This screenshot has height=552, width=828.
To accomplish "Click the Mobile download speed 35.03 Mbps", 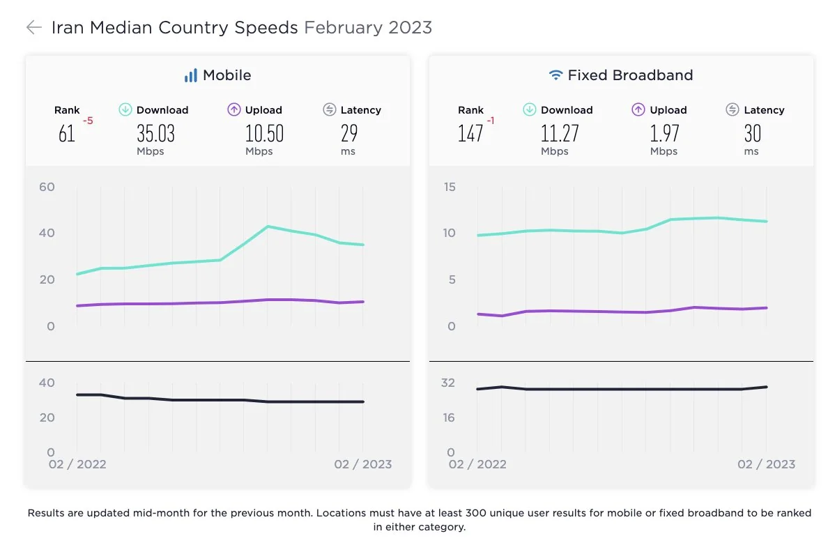I will (155, 133).
